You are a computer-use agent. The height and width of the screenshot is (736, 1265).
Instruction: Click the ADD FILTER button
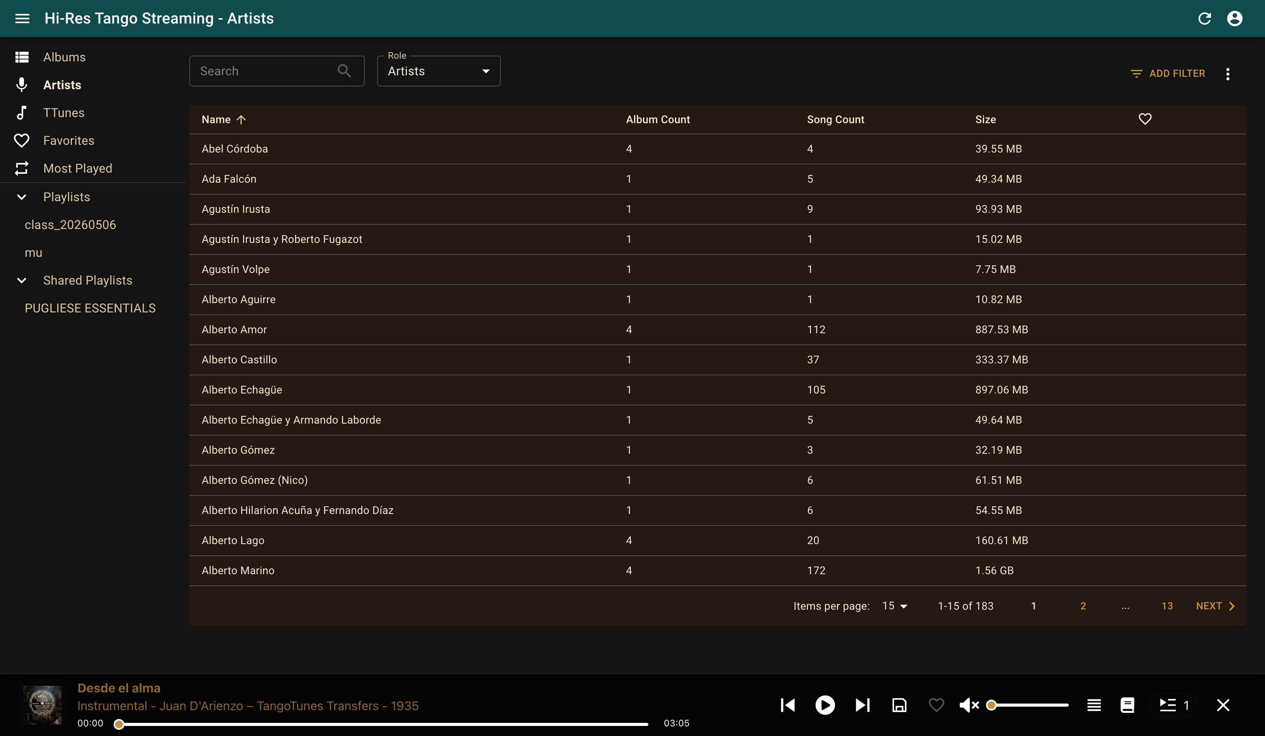click(x=1167, y=74)
